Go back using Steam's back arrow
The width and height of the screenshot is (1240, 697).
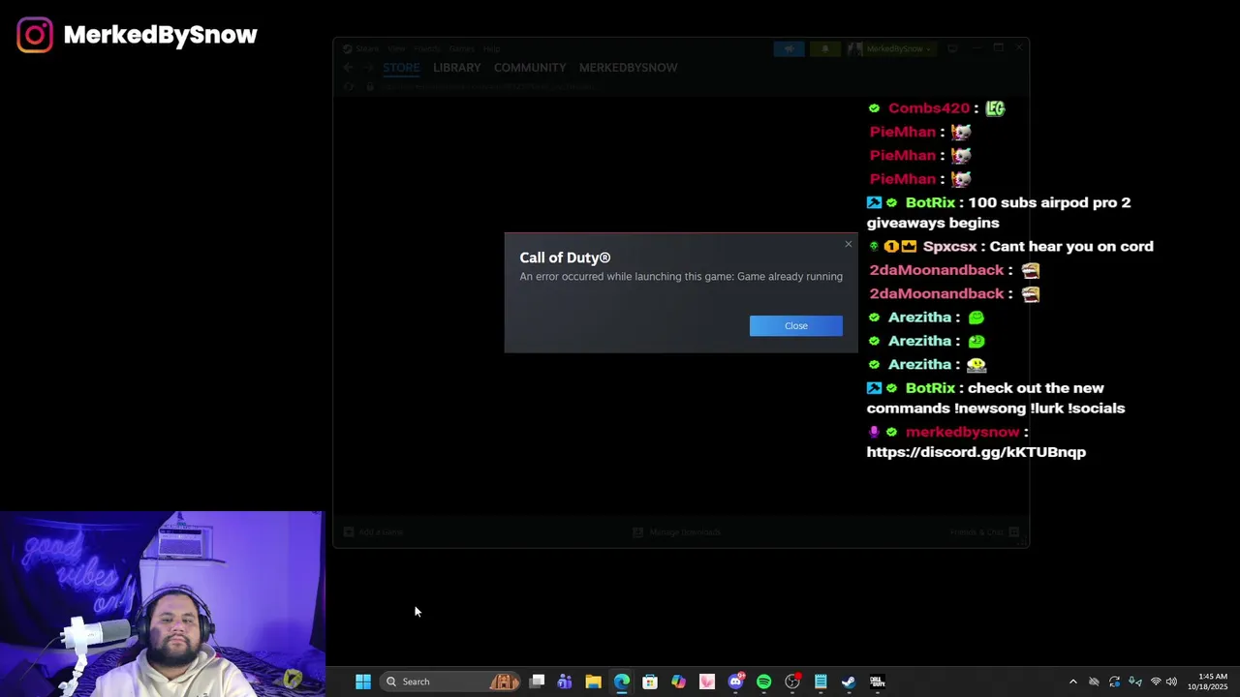click(x=348, y=68)
